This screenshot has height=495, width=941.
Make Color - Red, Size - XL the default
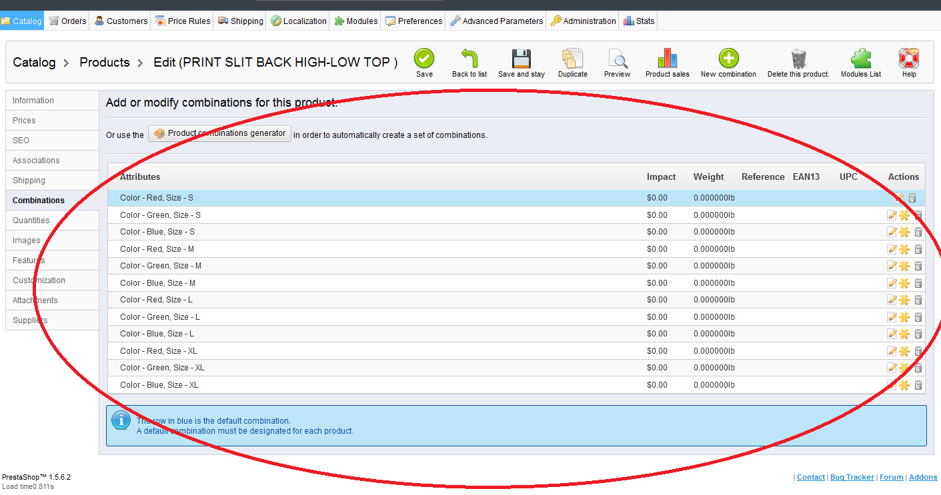click(904, 351)
